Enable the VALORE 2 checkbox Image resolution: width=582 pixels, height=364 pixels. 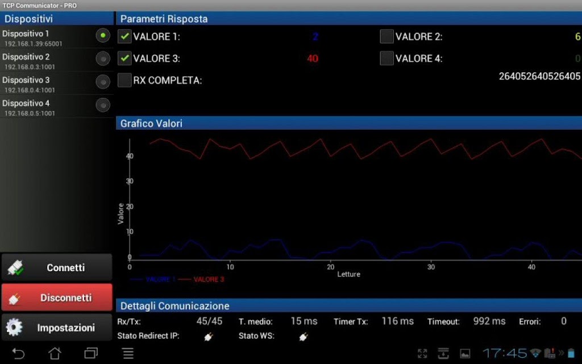coord(386,36)
